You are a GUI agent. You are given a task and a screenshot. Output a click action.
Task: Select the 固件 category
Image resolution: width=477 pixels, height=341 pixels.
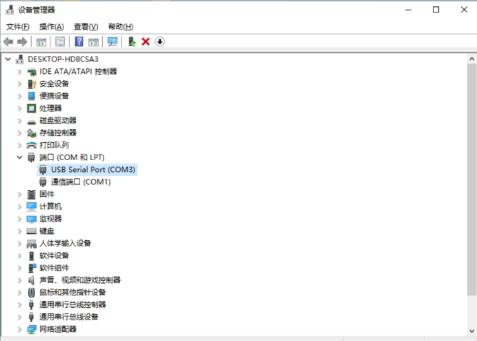(x=47, y=194)
